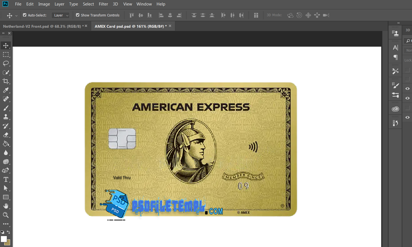The image size is (412, 247).
Task: Select the Rectangle shape tool
Action: click(6, 197)
